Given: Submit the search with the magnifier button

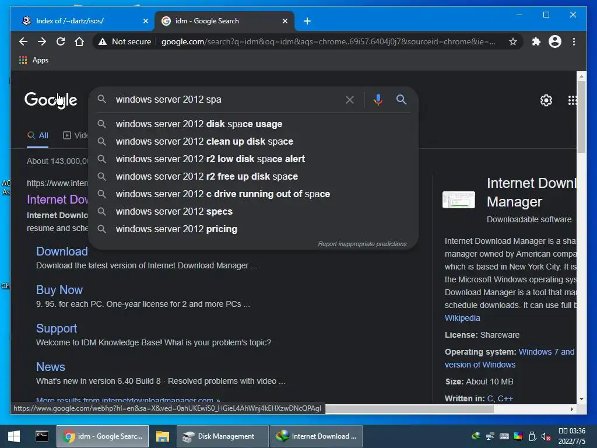Looking at the screenshot, I should 401,100.
